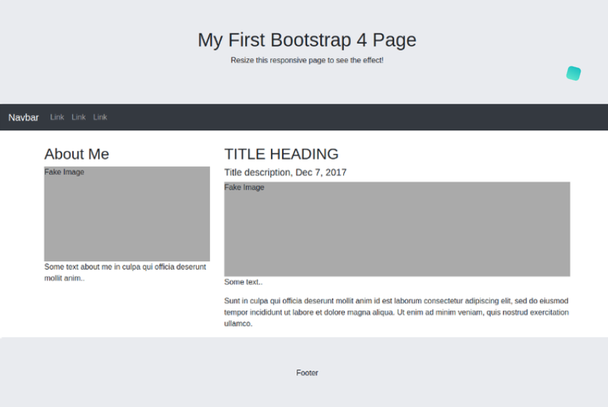Image resolution: width=608 pixels, height=407 pixels.
Task: Click the TITLE HEADING text
Action: (x=281, y=153)
